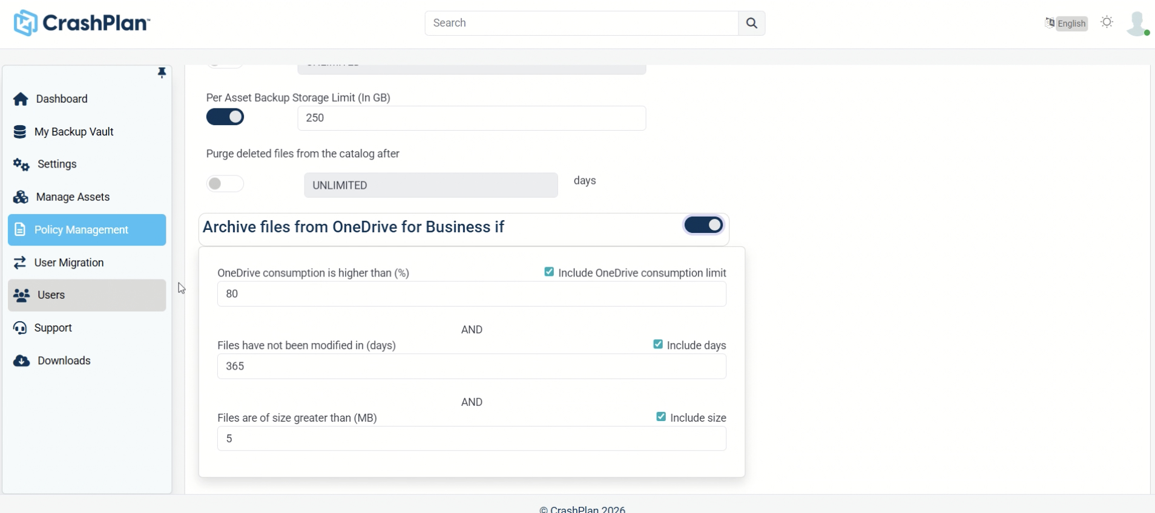The width and height of the screenshot is (1155, 513).
Task: Click the Settings gears icon
Action: pyautogui.click(x=21, y=165)
